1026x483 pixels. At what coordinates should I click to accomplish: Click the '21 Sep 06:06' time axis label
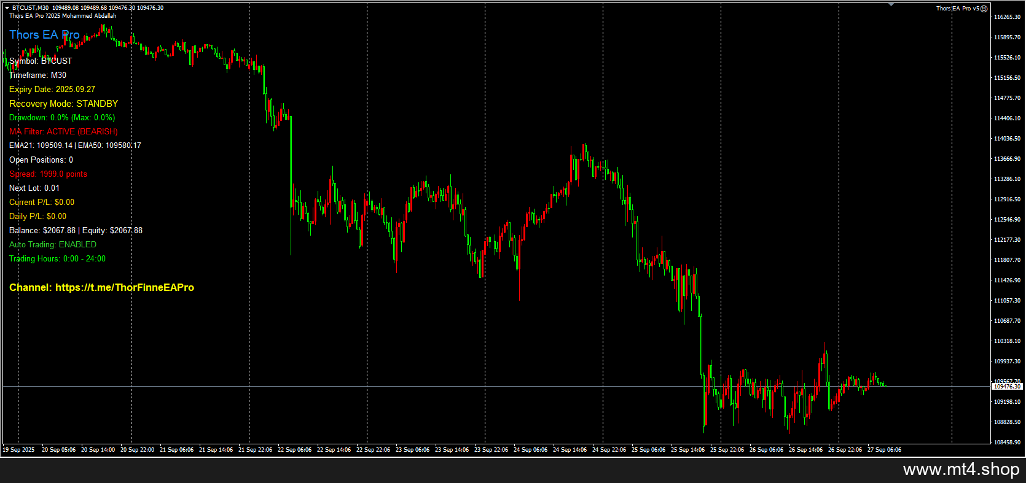point(176,450)
